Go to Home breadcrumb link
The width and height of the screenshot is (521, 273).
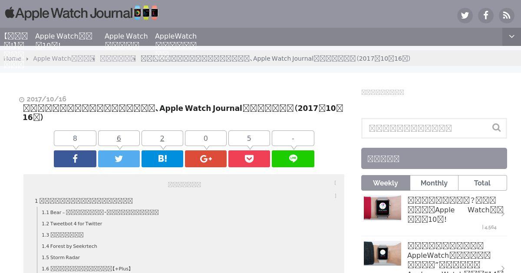coord(12,58)
